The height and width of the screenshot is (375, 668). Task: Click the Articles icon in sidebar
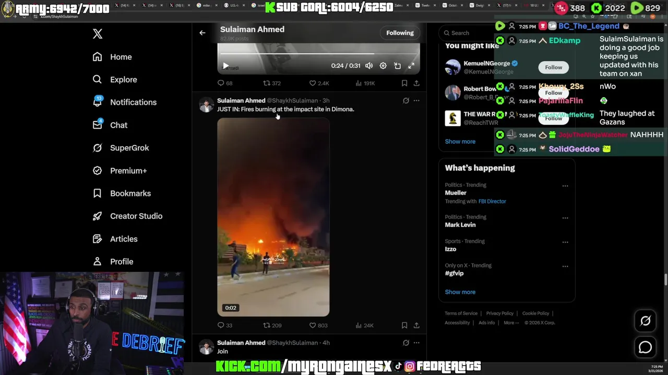(x=97, y=239)
